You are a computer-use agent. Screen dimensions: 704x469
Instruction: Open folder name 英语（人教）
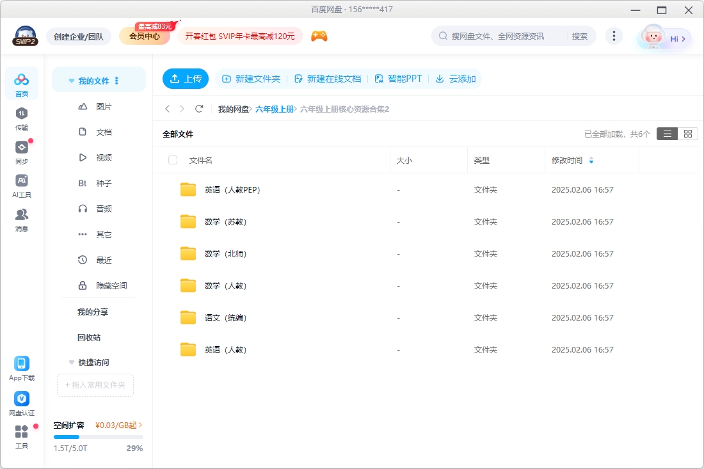pos(225,349)
